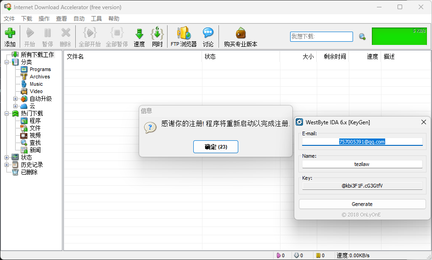The width and height of the screenshot is (432, 260).
Task: Click 购买专业版本 wallet icon
Action: coord(241,33)
